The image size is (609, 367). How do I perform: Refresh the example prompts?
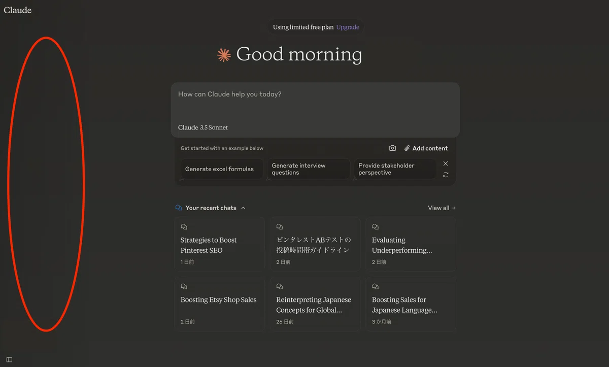446,175
